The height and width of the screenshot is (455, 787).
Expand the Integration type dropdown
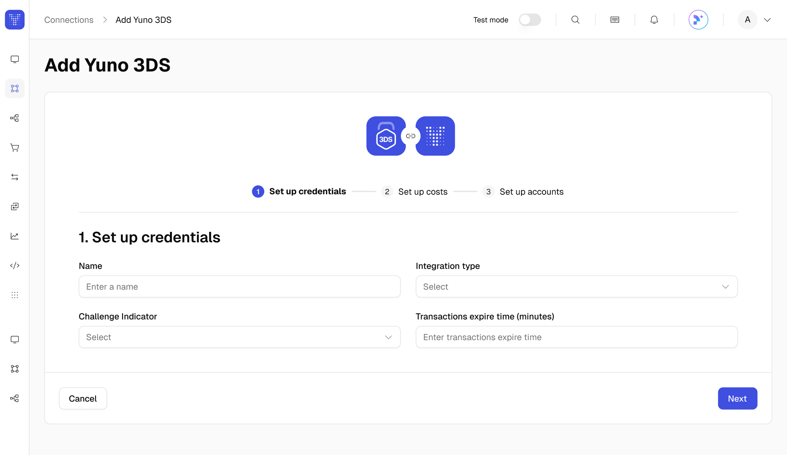tap(576, 287)
